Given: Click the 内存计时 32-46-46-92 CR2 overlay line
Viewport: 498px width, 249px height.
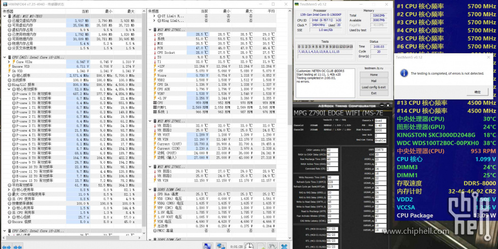Looking at the screenshot, I should (446, 192).
